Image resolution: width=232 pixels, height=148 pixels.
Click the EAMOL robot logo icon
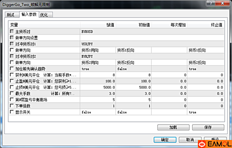point(202,144)
